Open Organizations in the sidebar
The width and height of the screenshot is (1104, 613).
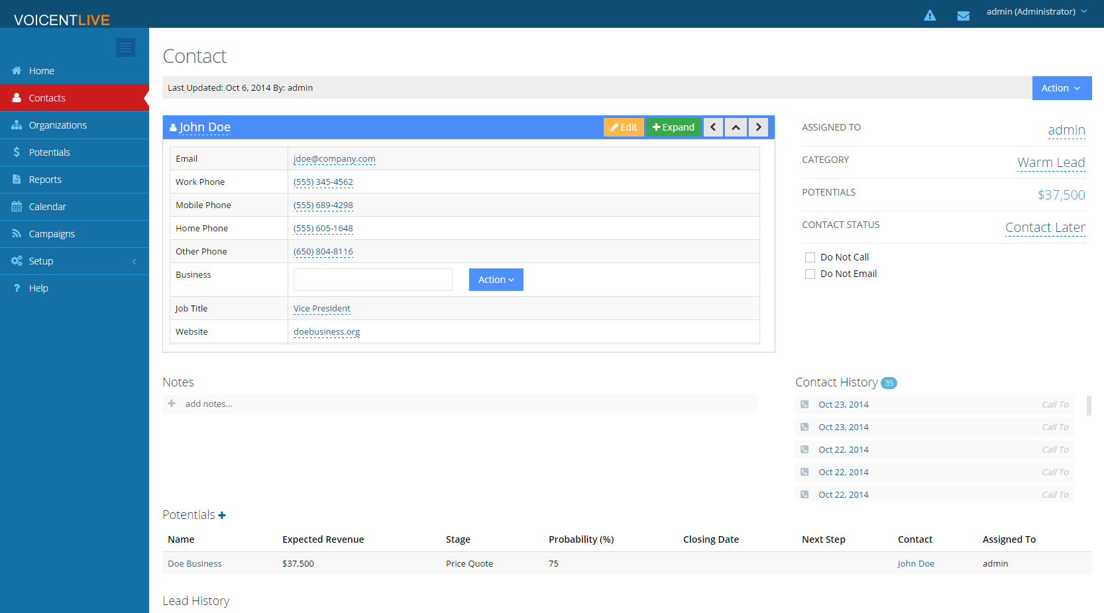(58, 125)
